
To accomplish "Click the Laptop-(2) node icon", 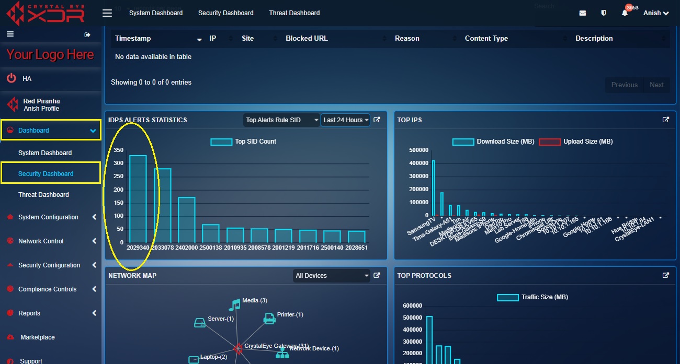I will coord(194,359).
